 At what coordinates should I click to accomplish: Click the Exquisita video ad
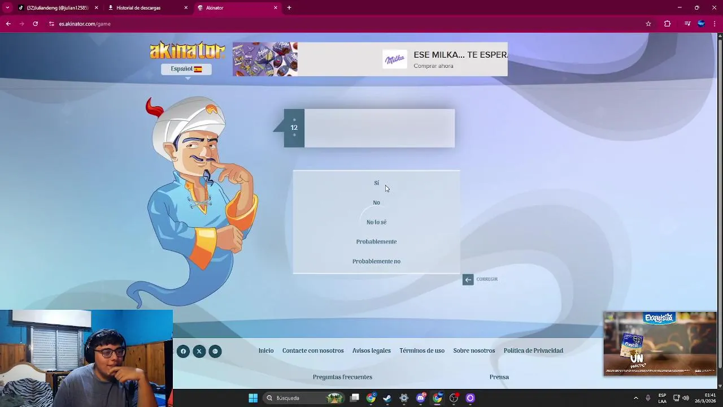pos(660,344)
